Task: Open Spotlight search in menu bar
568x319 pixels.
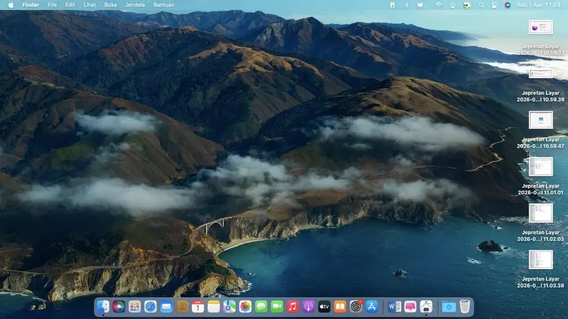Action: point(482,5)
